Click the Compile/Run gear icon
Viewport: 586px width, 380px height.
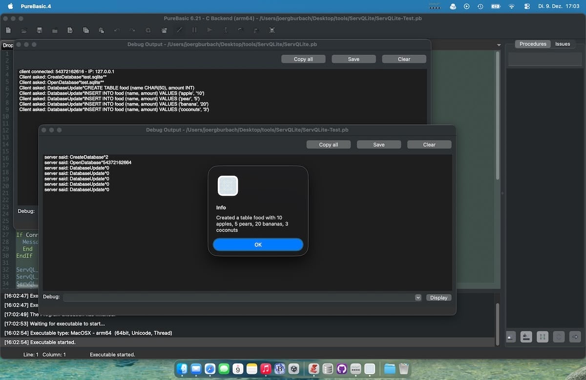click(x=148, y=30)
